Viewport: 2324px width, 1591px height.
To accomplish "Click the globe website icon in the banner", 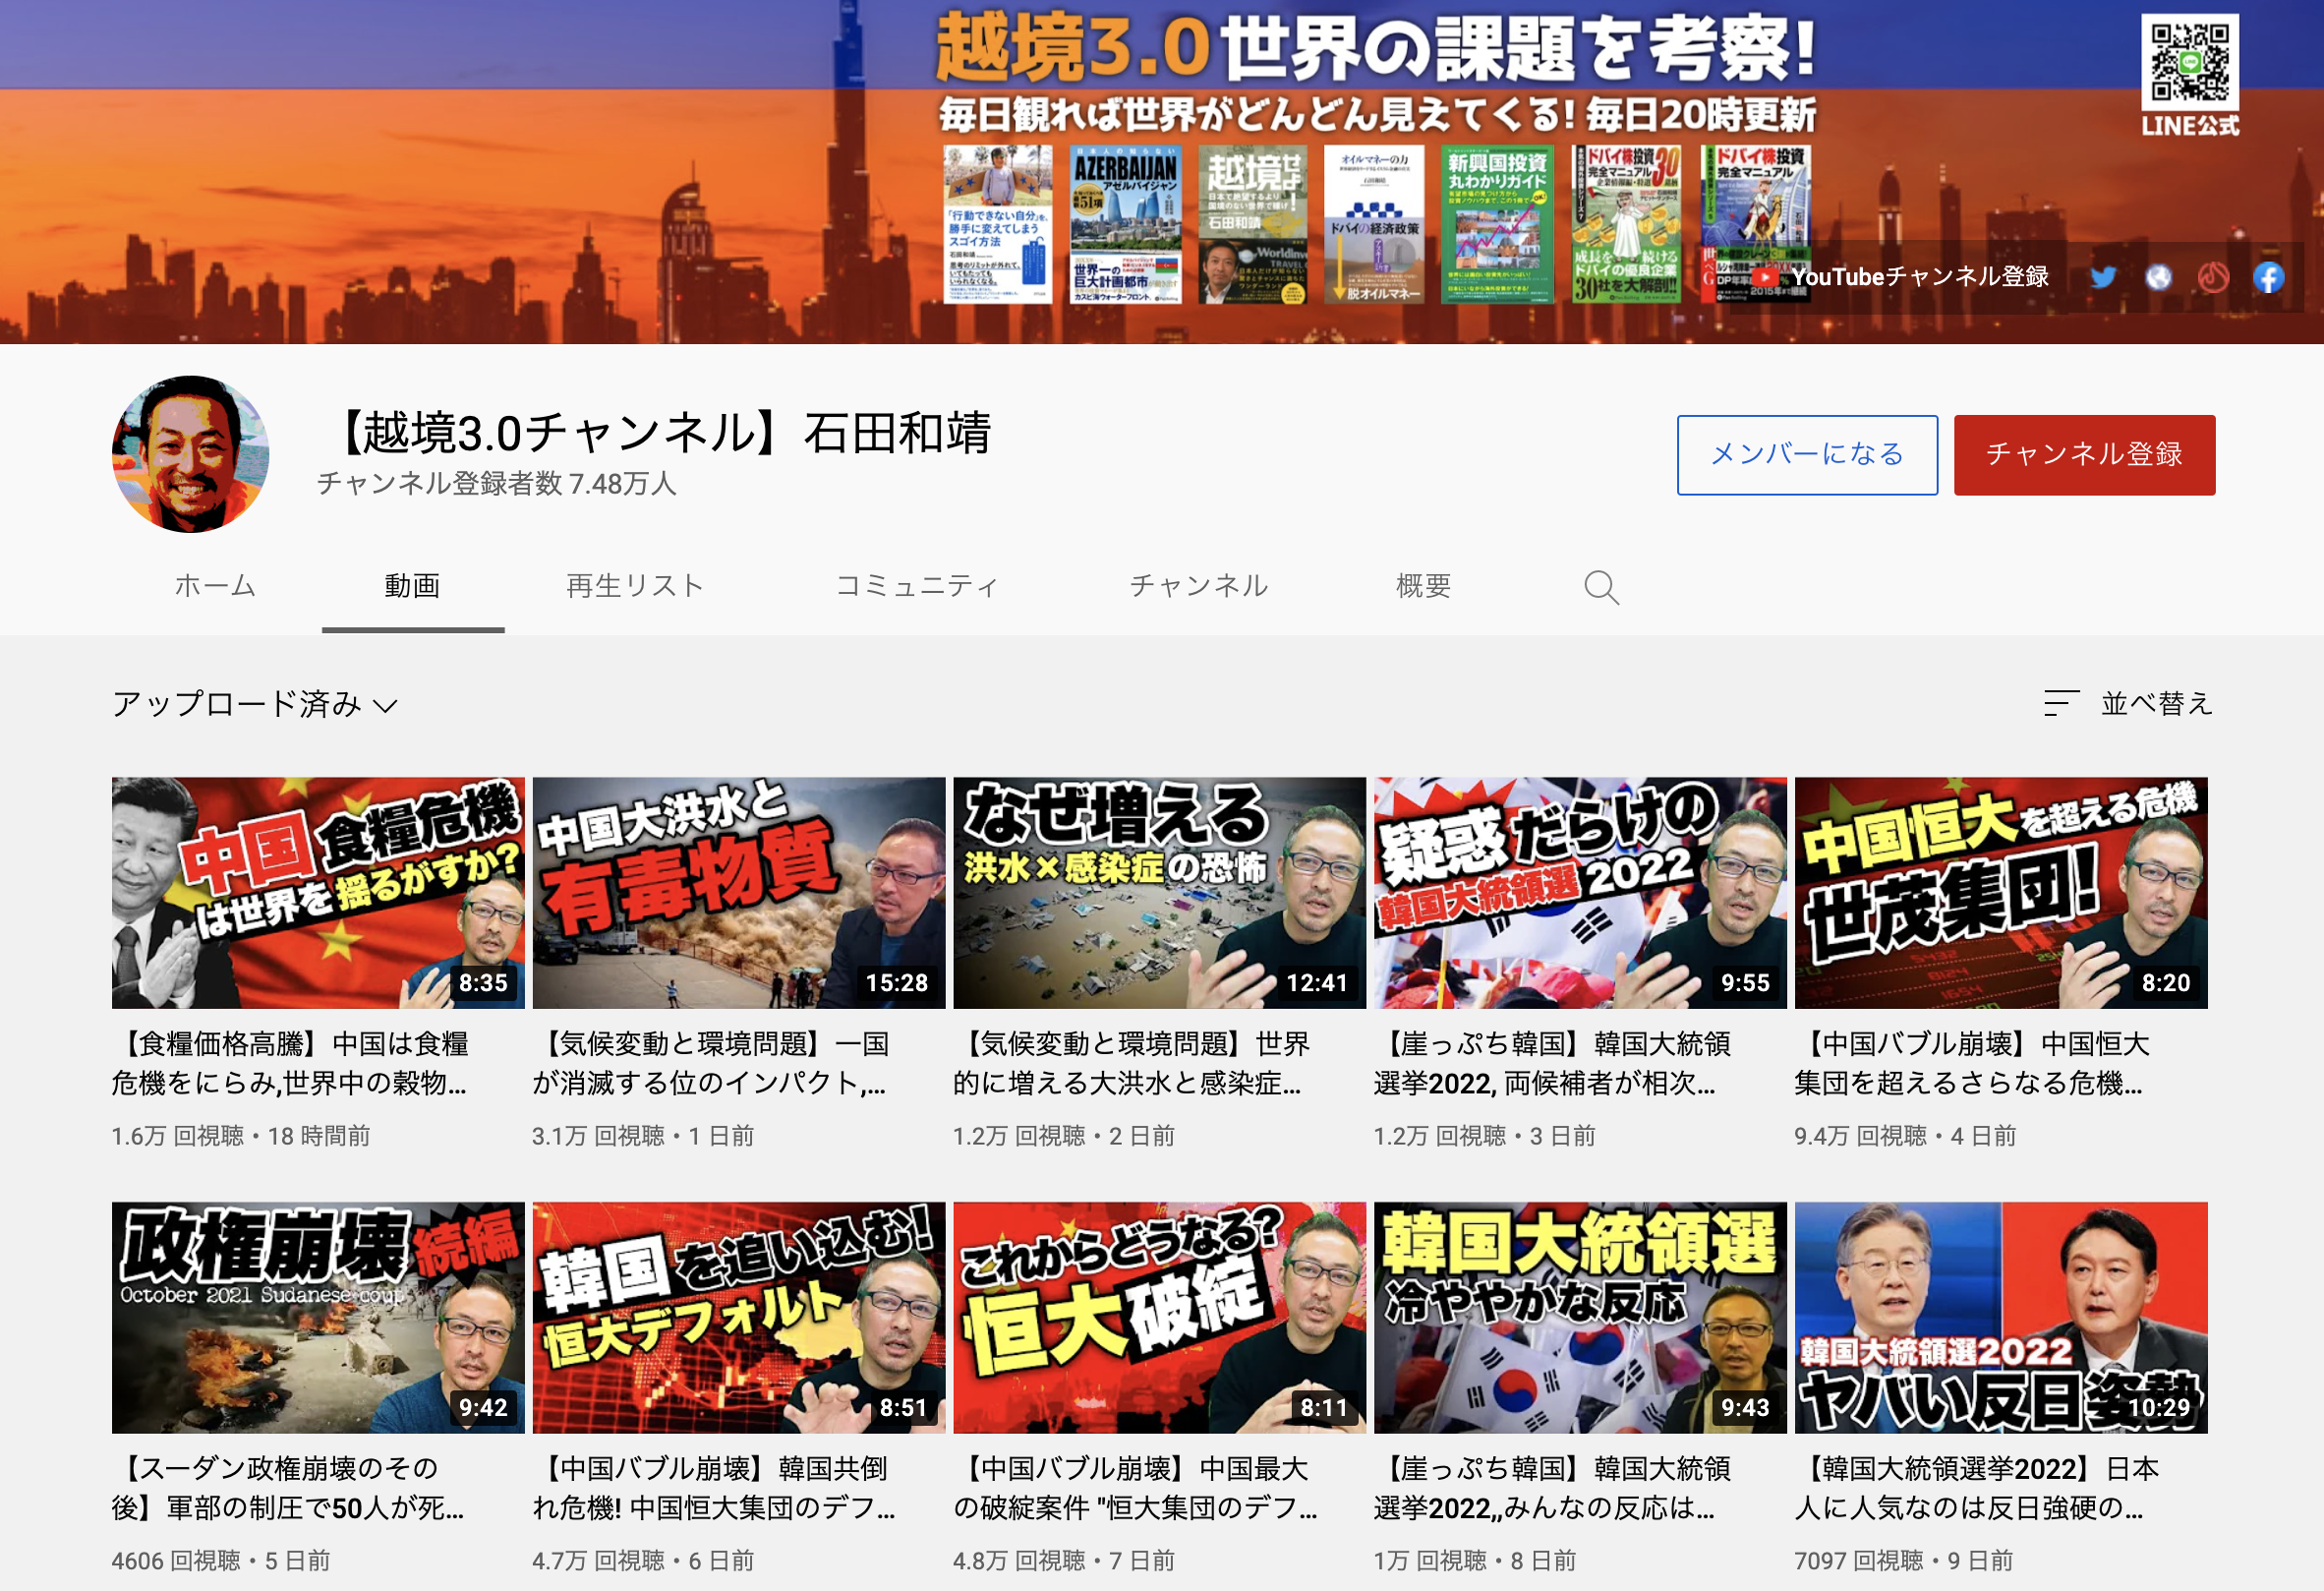I will pyautogui.click(x=2158, y=277).
